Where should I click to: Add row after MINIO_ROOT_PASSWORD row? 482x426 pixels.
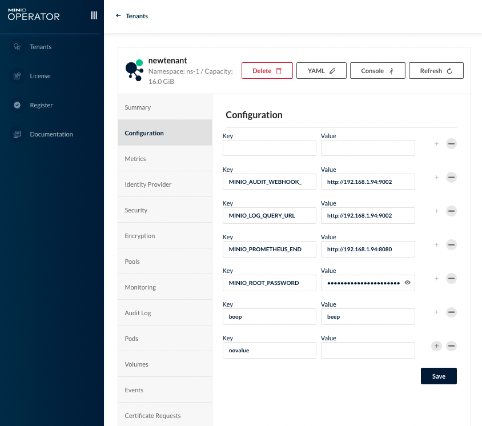tap(436, 279)
